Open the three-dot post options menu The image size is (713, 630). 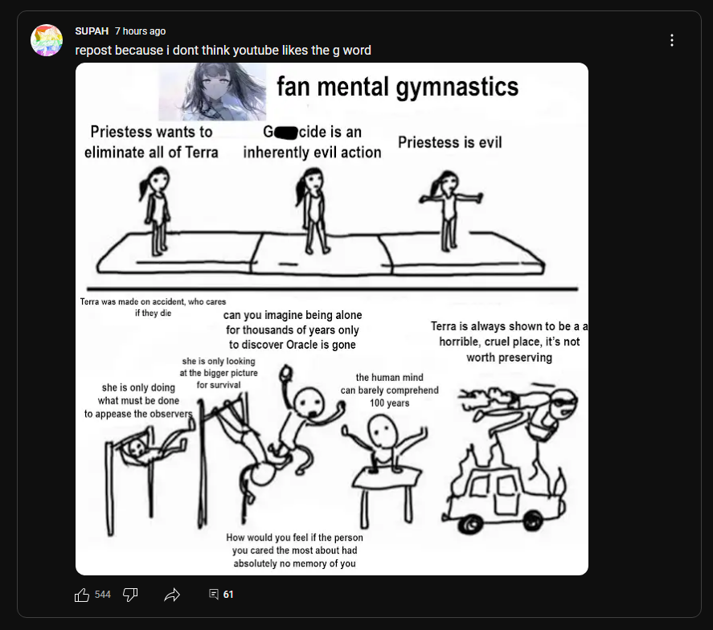(x=672, y=40)
